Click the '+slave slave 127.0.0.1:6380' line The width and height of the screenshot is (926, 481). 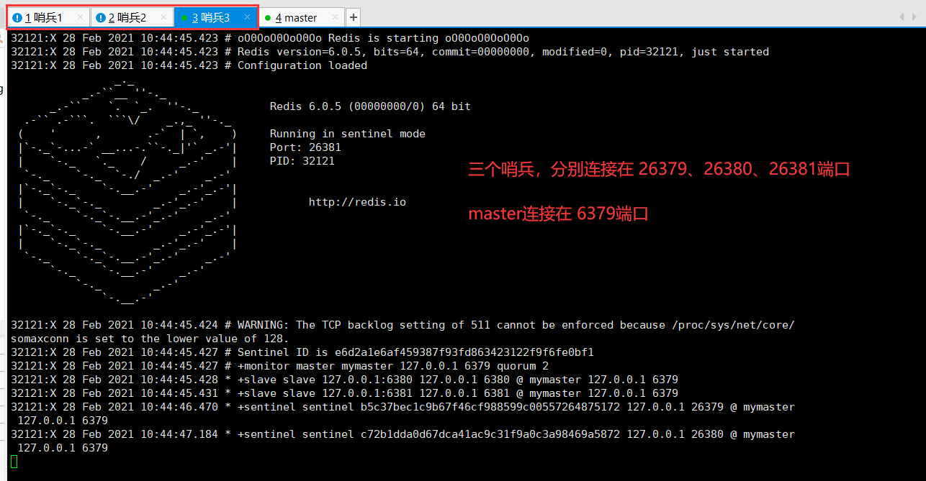tap(344, 380)
